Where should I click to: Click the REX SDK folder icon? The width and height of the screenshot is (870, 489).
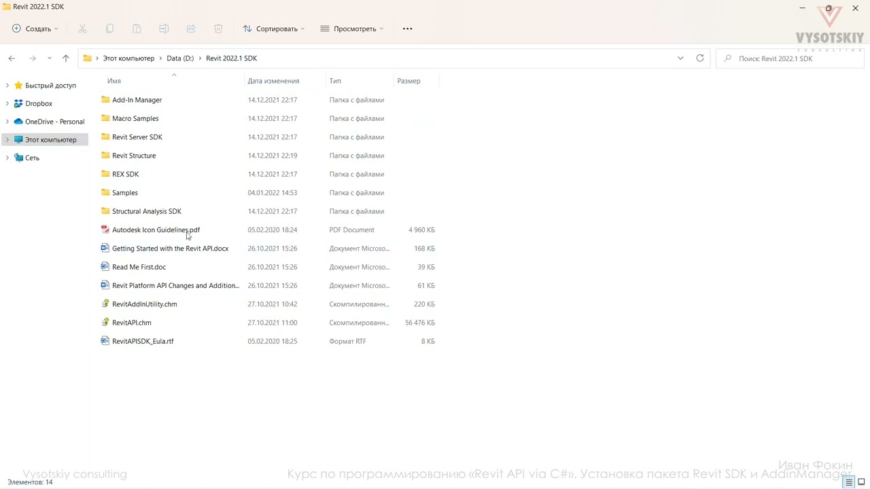pyautogui.click(x=105, y=174)
